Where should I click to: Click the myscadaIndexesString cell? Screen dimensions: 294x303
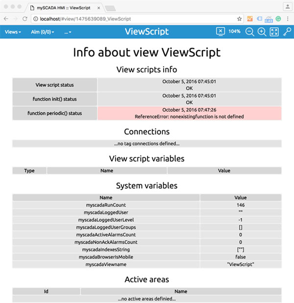tap(106, 250)
